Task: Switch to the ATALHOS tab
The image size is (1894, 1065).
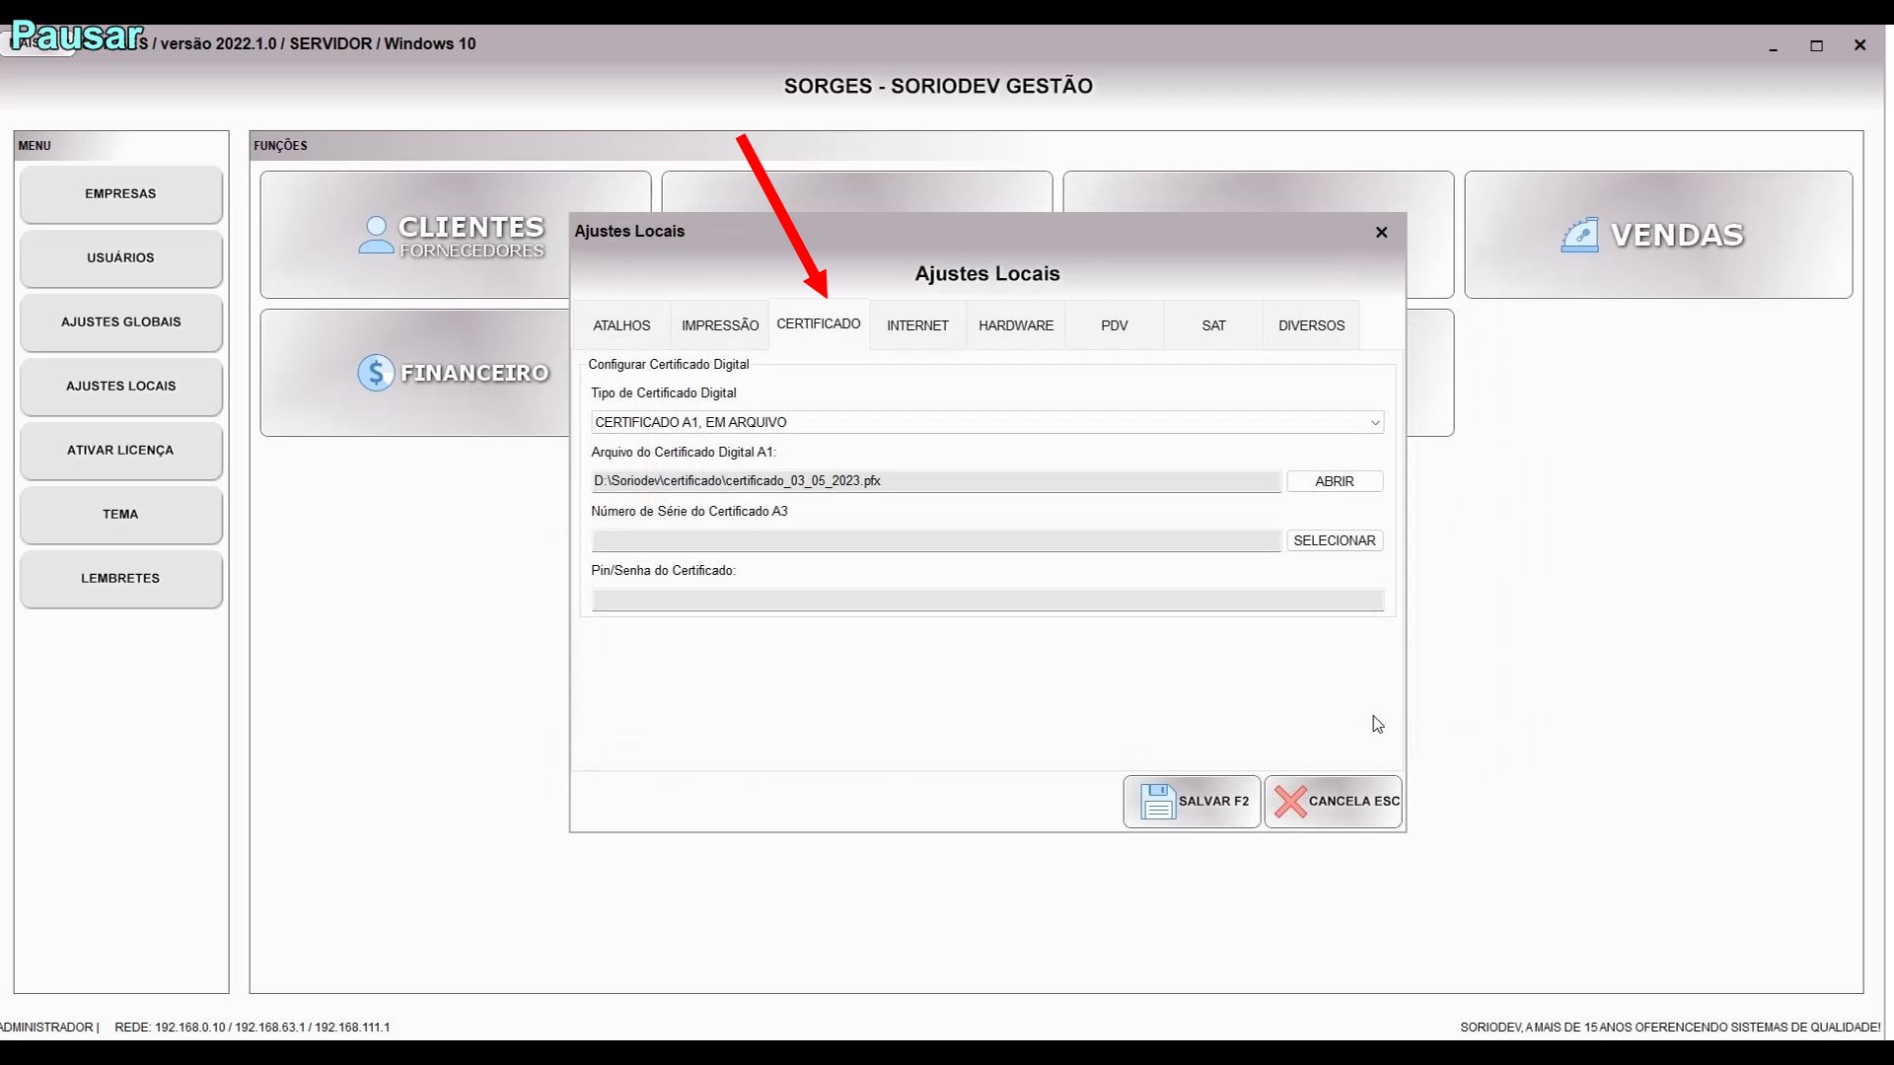Action: (x=621, y=325)
